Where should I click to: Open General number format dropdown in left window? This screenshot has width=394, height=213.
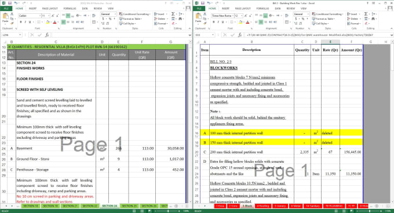tap(115, 14)
